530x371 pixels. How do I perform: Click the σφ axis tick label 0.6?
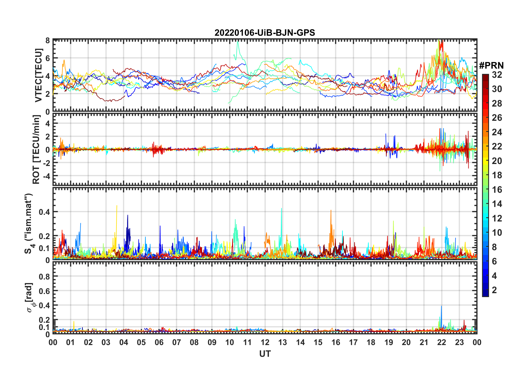[x=45, y=291]
